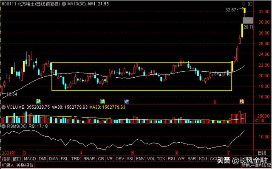Switch indicator to OBV
The width and height of the screenshot is (272, 169).
(120, 159)
